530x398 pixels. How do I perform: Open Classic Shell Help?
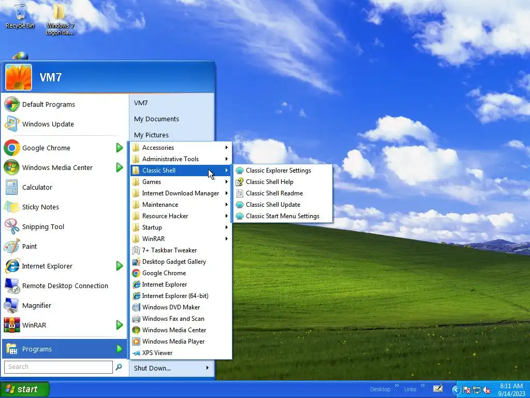click(x=283, y=182)
